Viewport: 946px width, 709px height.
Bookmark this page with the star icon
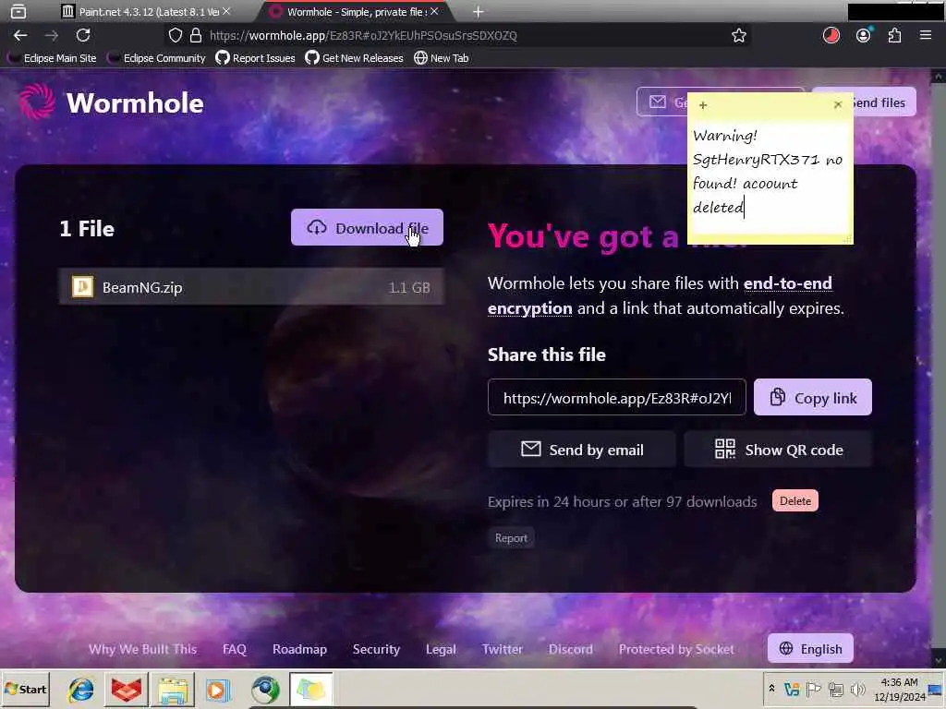pos(738,36)
